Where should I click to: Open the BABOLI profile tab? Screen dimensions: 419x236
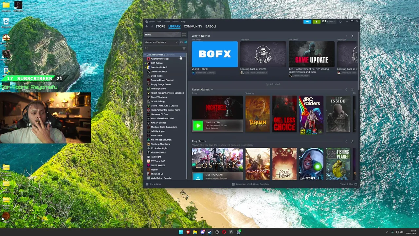point(211,26)
